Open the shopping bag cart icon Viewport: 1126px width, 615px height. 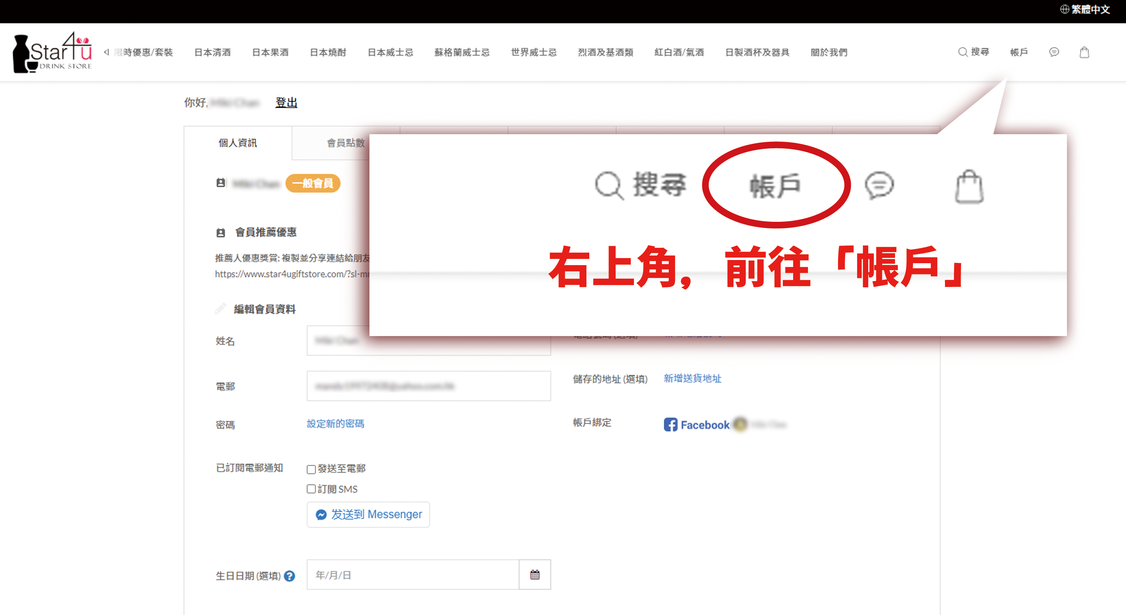(x=1084, y=52)
